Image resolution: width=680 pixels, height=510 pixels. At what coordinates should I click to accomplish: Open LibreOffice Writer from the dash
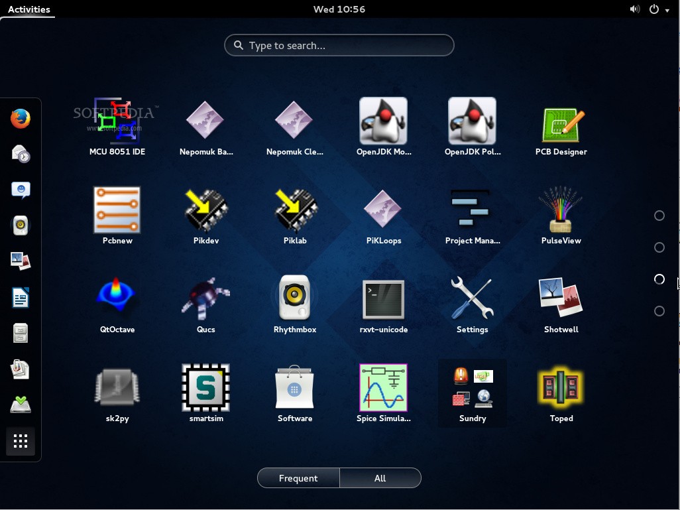pos(21,297)
